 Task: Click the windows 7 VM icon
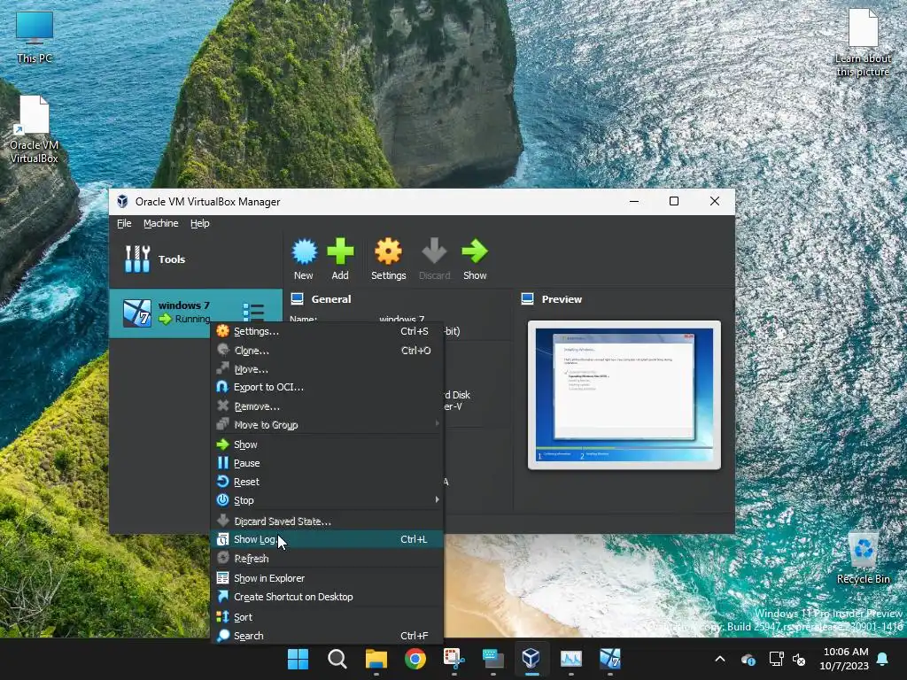pos(137,313)
